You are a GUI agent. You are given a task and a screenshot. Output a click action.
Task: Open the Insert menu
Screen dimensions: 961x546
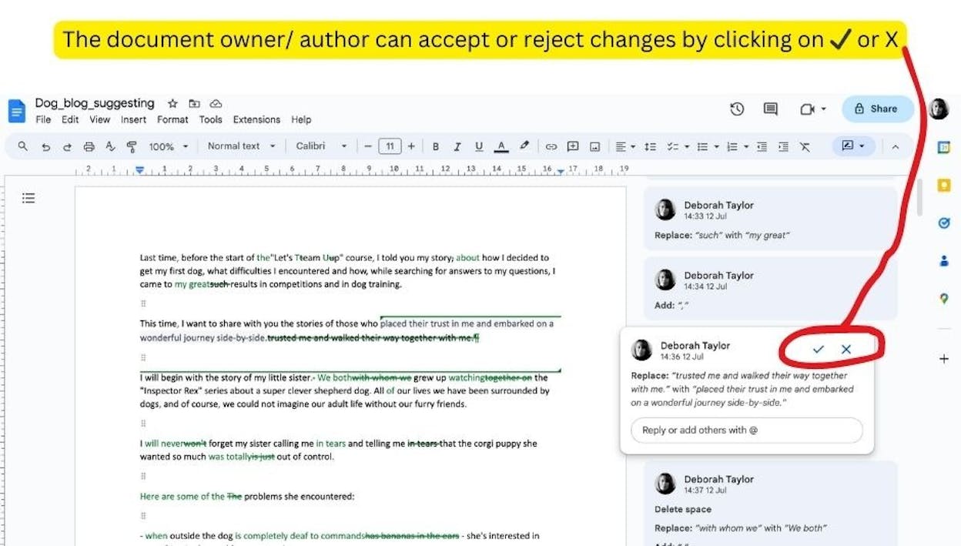point(133,119)
